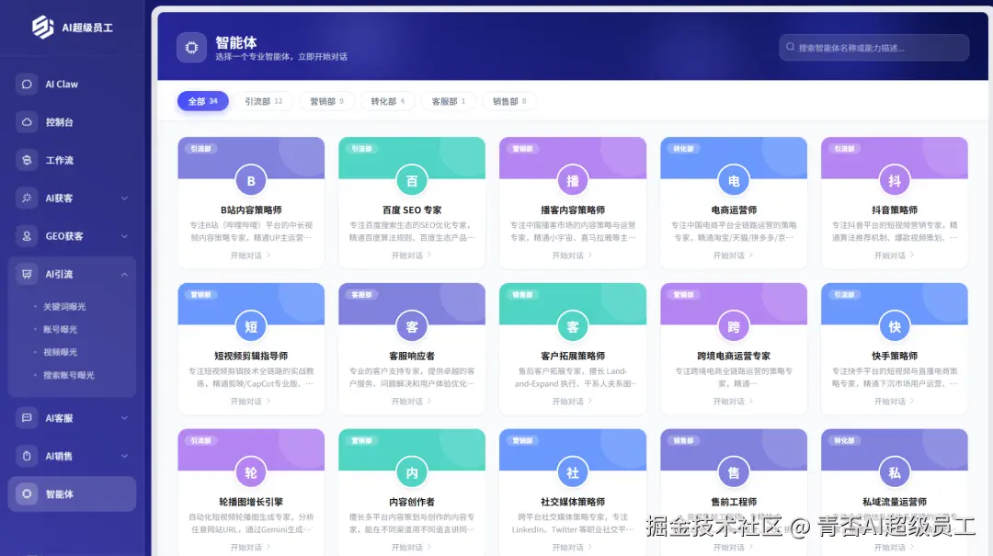
Task: Start chat on 抖音策略师 card
Action: (x=894, y=255)
